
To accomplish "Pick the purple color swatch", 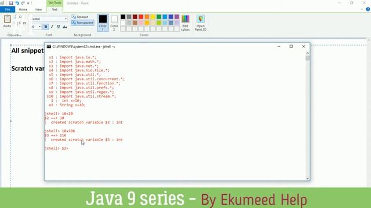I will (x=177, y=17).
